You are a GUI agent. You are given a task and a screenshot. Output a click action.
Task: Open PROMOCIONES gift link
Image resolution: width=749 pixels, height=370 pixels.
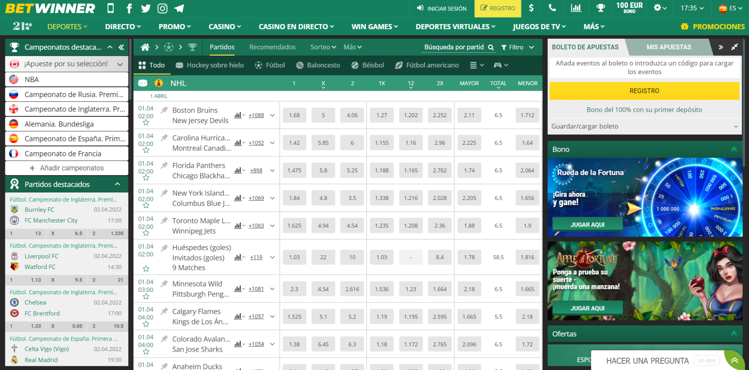[x=713, y=27]
